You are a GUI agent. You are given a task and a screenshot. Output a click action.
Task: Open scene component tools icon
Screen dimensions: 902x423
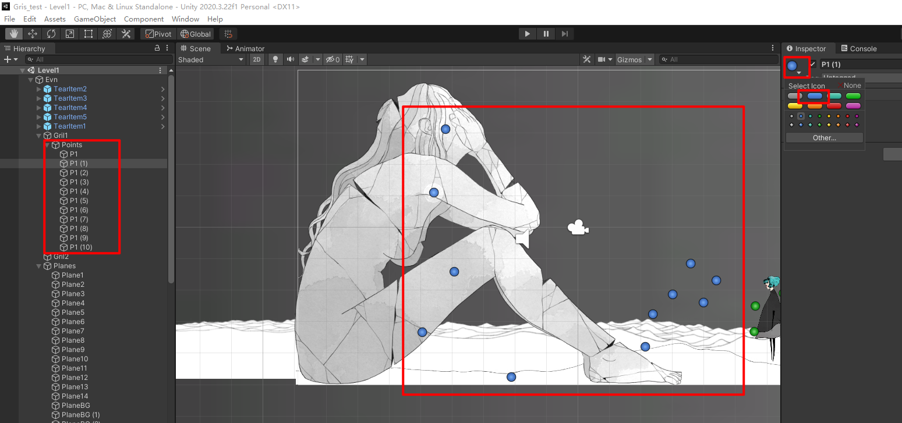pyautogui.click(x=587, y=59)
